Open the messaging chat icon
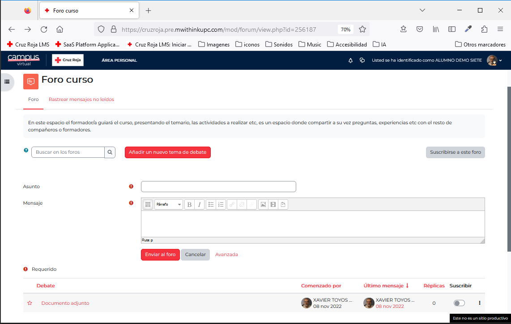Image resolution: width=511 pixels, height=324 pixels. pos(362,60)
